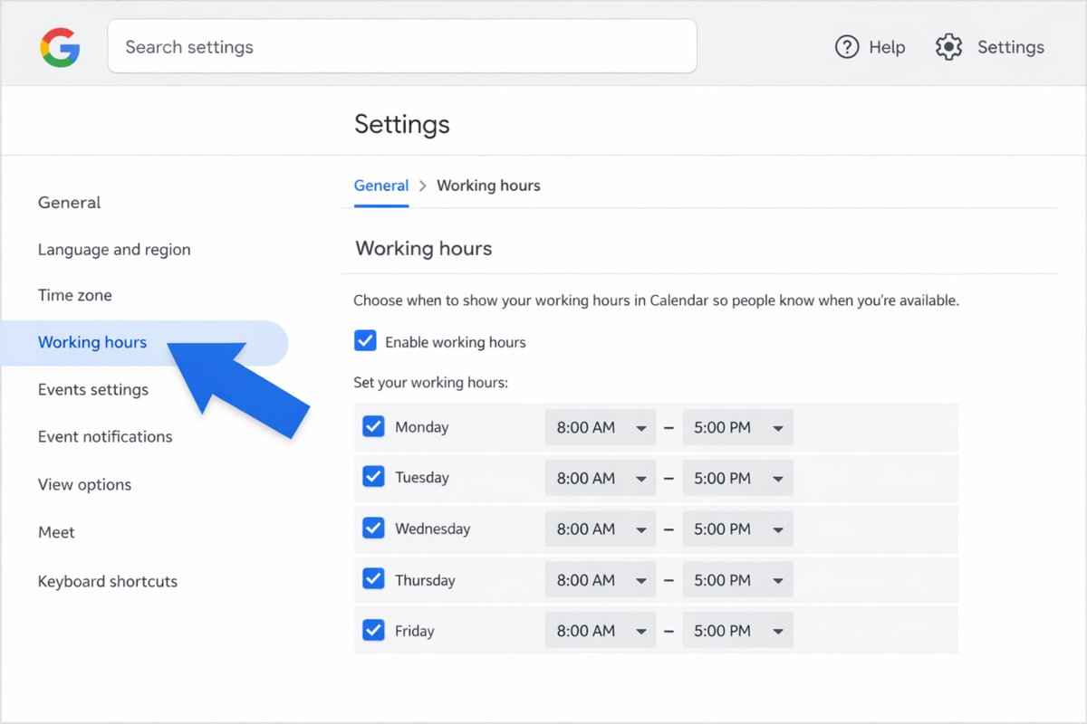
Task: Toggle the Friday checkbox
Action: click(x=373, y=630)
